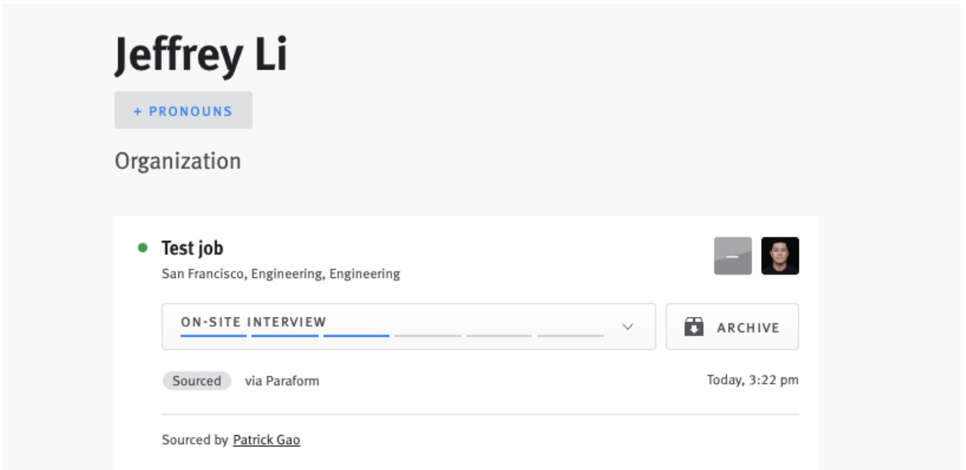Expand the interview stage picker for Test job

tap(408, 321)
